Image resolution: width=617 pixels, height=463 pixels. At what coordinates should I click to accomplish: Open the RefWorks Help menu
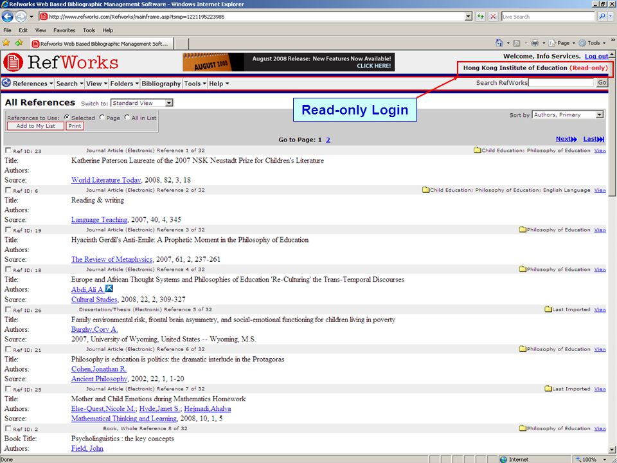(219, 84)
